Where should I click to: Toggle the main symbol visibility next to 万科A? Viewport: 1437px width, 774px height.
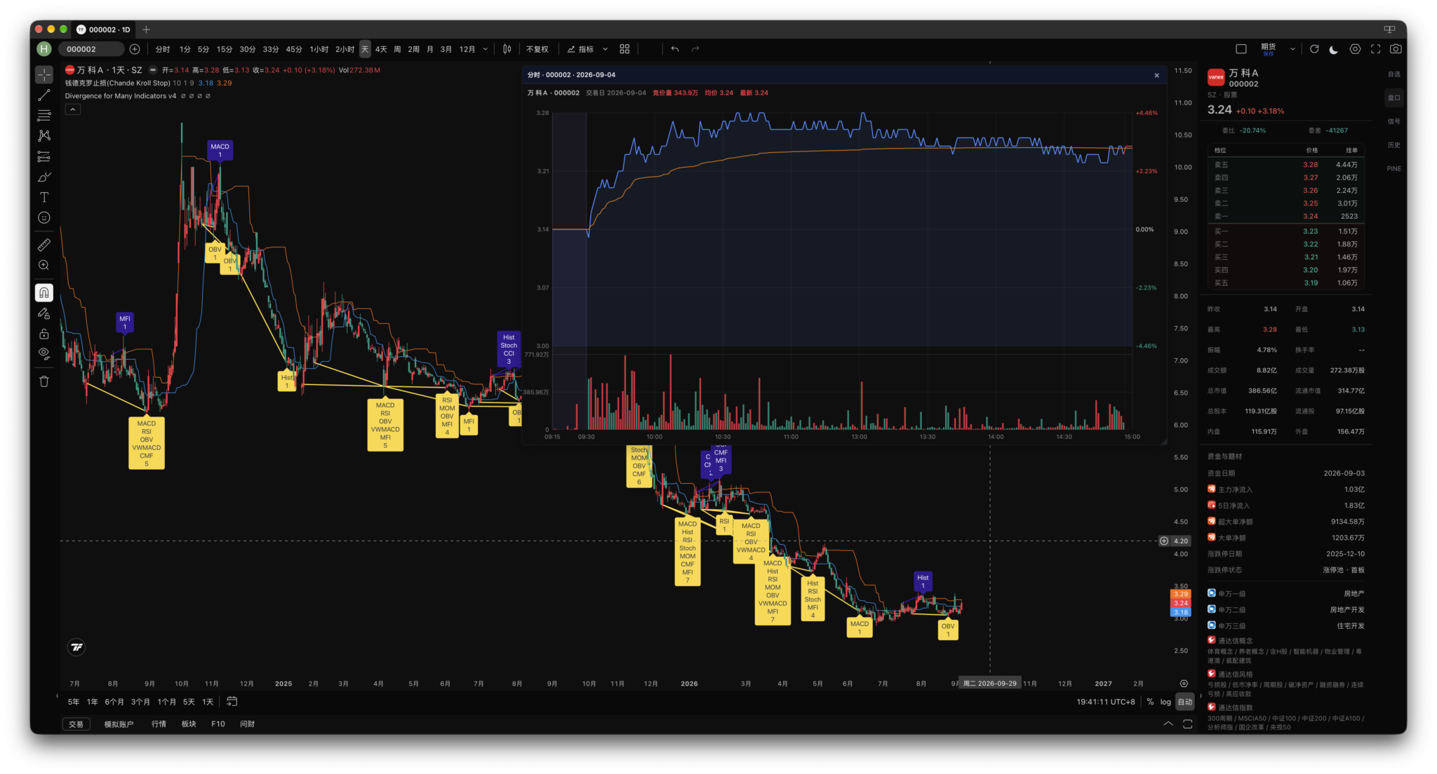click(152, 70)
